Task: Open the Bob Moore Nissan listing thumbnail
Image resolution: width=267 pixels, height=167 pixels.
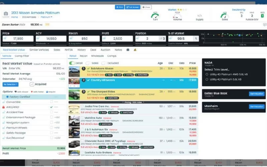Action: tap(74, 71)
